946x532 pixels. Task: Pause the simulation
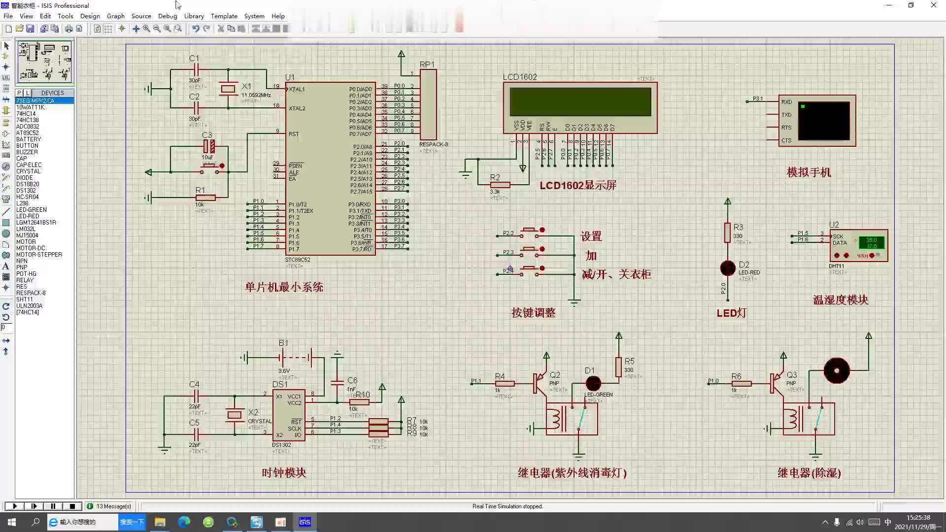click(53, 506)
